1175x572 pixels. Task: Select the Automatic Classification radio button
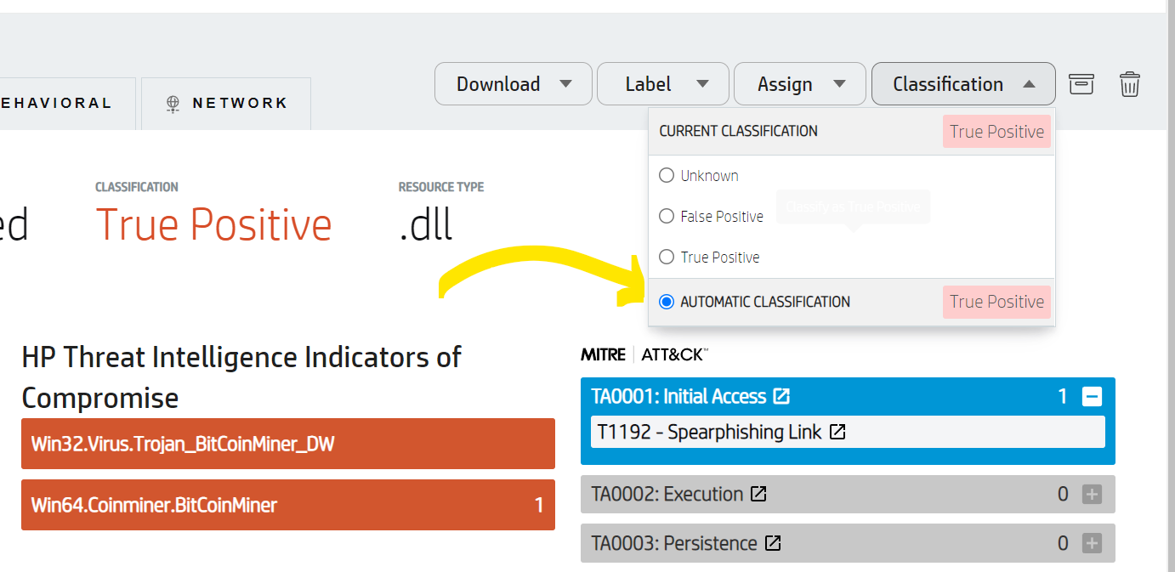667,301
